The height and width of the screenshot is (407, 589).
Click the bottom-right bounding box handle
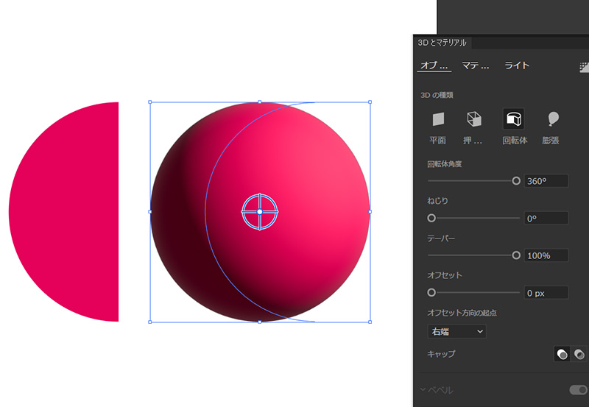370,322
